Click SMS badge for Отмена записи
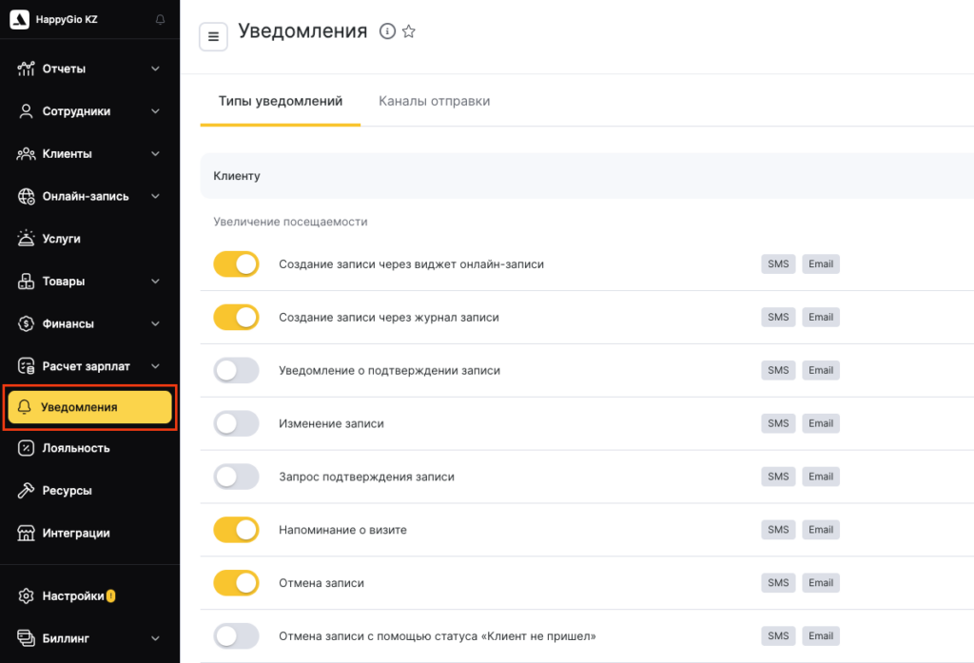 778,583
